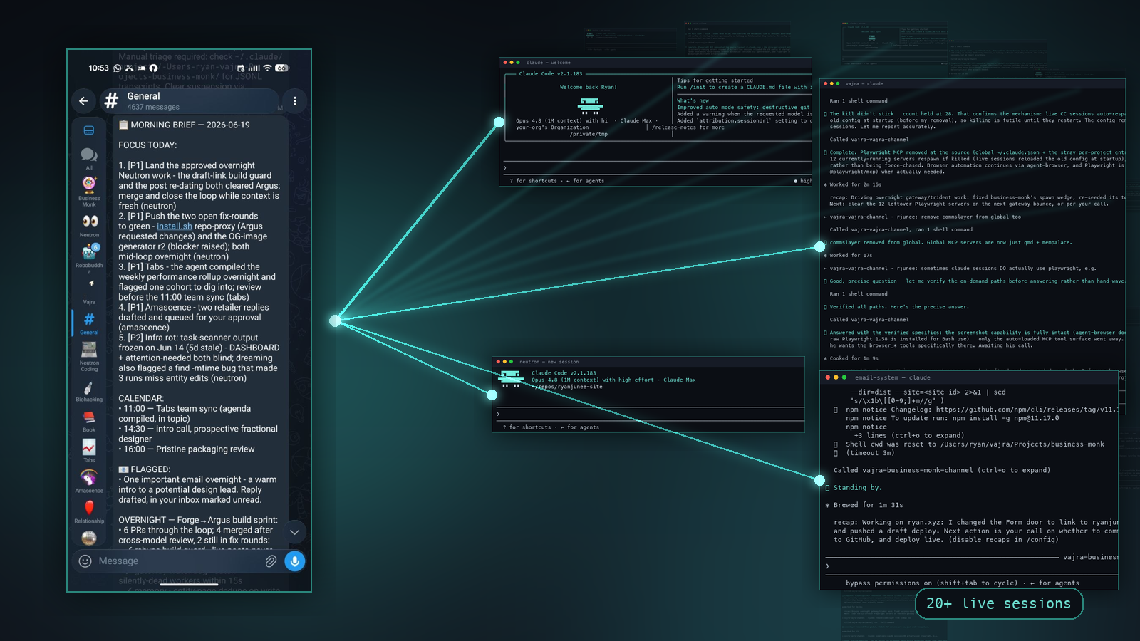Click the 'FOCUS TODAY:' heading
The height and width of the screenshot is (641, 1140).
pyautogui.click(x=147, y=145)
